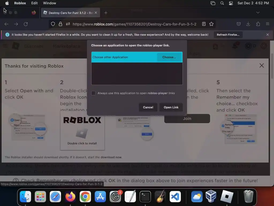Click the page vertical scrollbar

pos(272,67)
